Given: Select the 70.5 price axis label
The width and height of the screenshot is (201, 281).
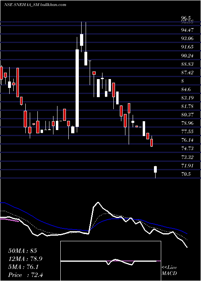Looking at the screenshot, I should point(186,174).
